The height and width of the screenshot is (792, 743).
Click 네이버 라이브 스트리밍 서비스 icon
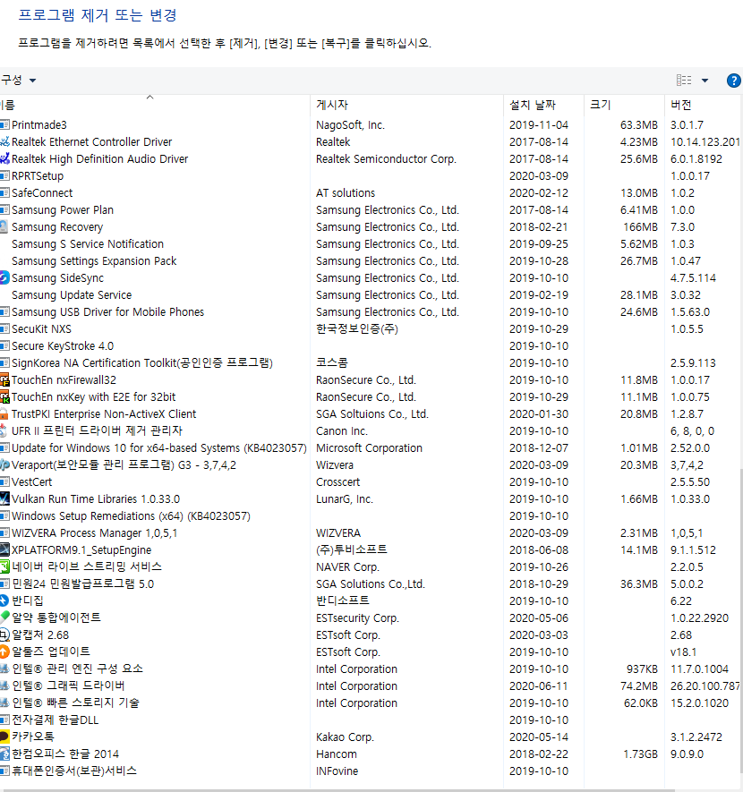pyautogui.click(x=4, y=566)
